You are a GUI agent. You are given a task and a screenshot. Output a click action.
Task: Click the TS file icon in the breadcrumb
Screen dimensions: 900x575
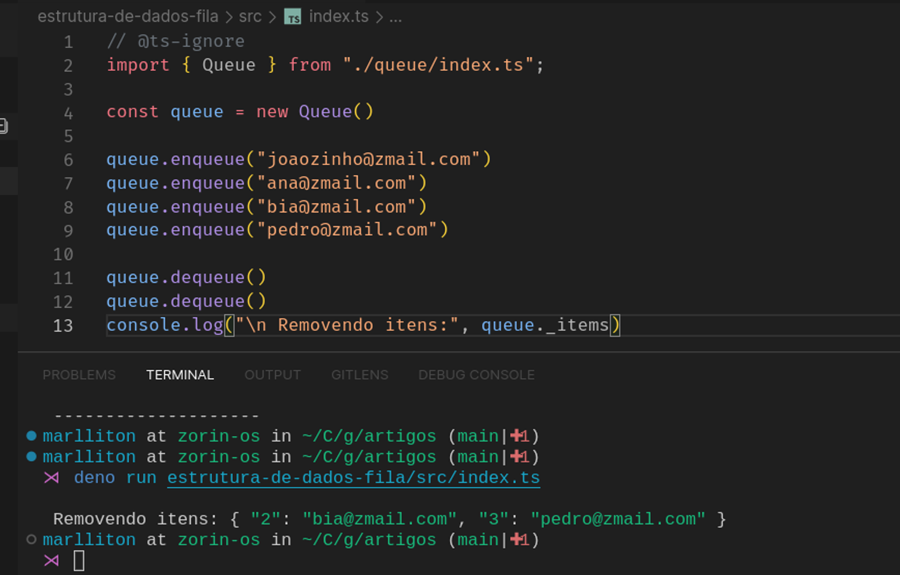click(x=292, y=17)
